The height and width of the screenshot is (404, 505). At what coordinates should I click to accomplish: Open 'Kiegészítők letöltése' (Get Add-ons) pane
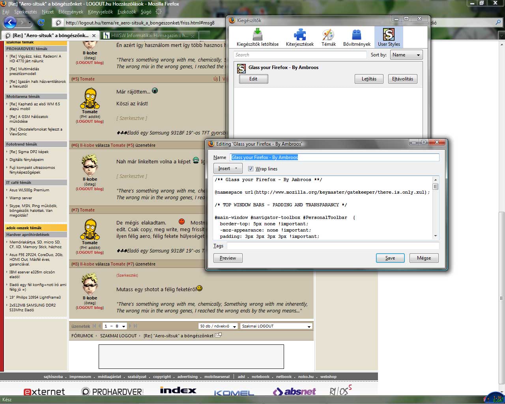click(258, 37)
